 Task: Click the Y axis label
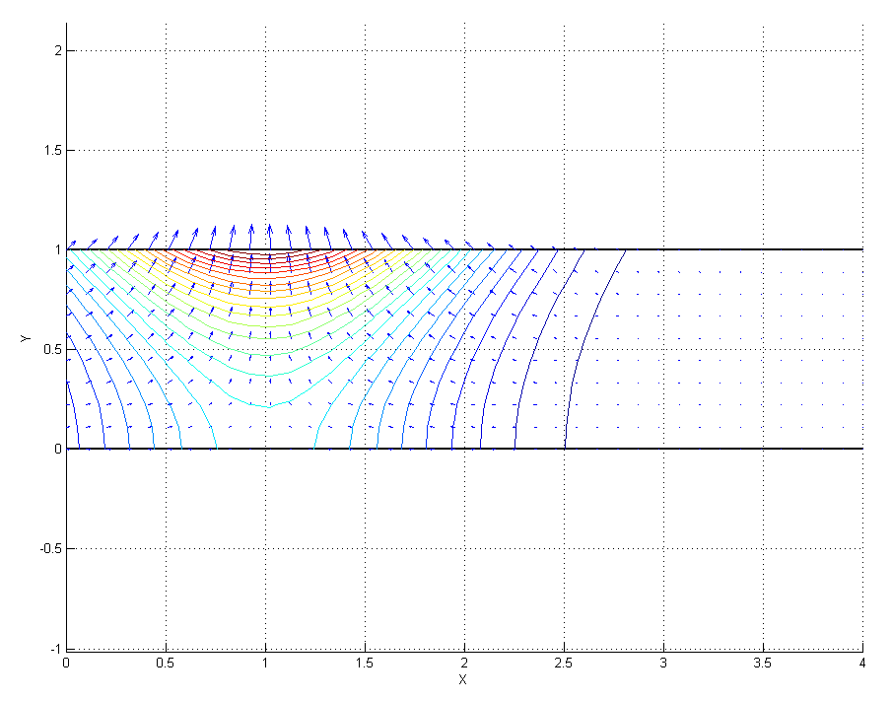pos(24,339)
